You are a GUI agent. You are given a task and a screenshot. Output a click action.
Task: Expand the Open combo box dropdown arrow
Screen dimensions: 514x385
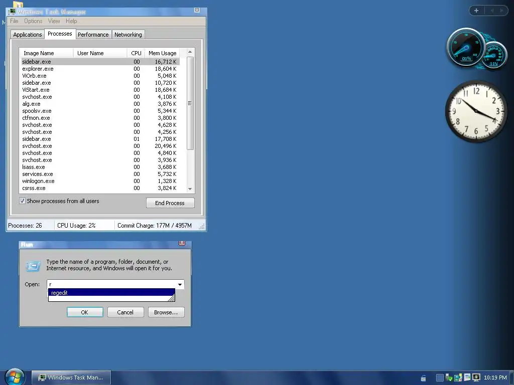(180, 285)
